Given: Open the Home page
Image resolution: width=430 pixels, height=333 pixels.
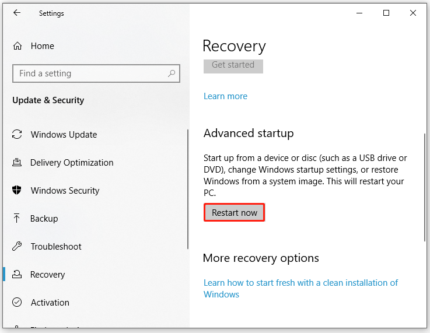Looking at the screenshot, I should [x=42, y=45].
